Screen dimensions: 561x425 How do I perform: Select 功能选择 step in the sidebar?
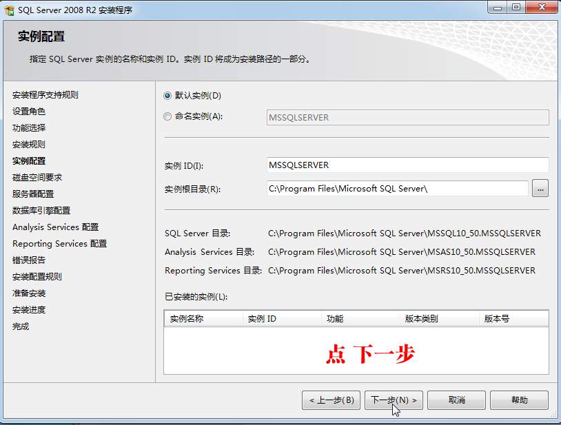29,128
